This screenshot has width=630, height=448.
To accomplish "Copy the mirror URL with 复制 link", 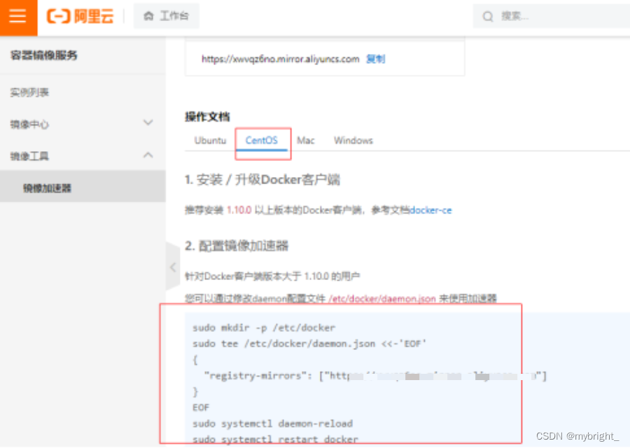I will pyautogui.click(x=376, y=59).
